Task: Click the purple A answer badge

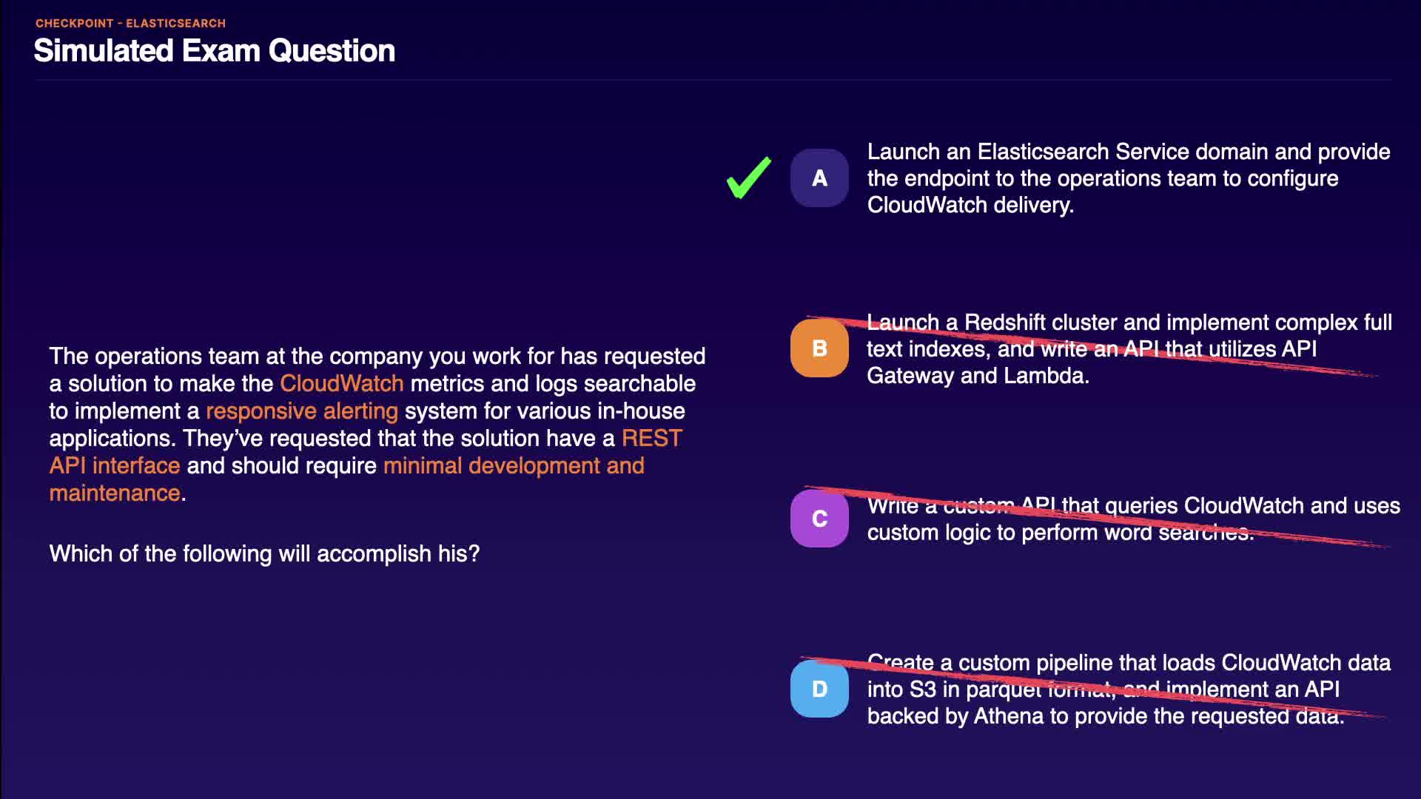Action: point(819,178)
